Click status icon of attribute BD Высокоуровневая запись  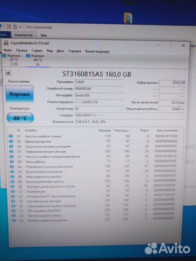click(12, 182)
